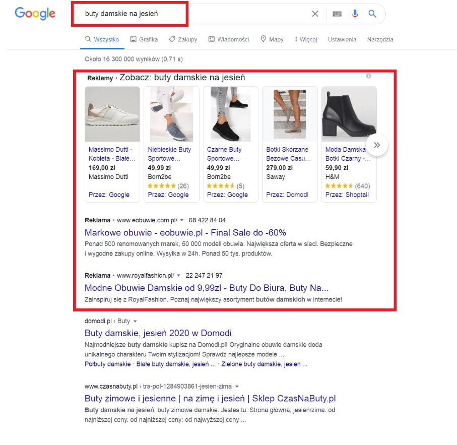Image resolution: width=457 pixels, height=445 pixels.
Task: Expand dropdown arrow next to eobuwie.com.pl URL
Action: (182, 220)
